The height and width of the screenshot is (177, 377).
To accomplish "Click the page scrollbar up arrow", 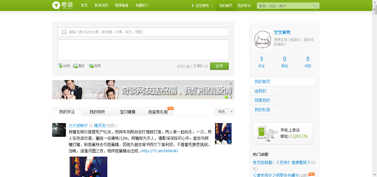I will (375, 2).
